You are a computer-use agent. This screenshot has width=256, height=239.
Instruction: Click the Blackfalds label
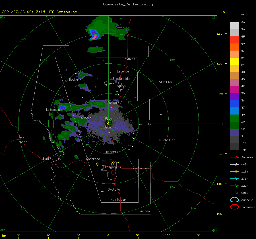pyautogui.click(x=121, y=79)
